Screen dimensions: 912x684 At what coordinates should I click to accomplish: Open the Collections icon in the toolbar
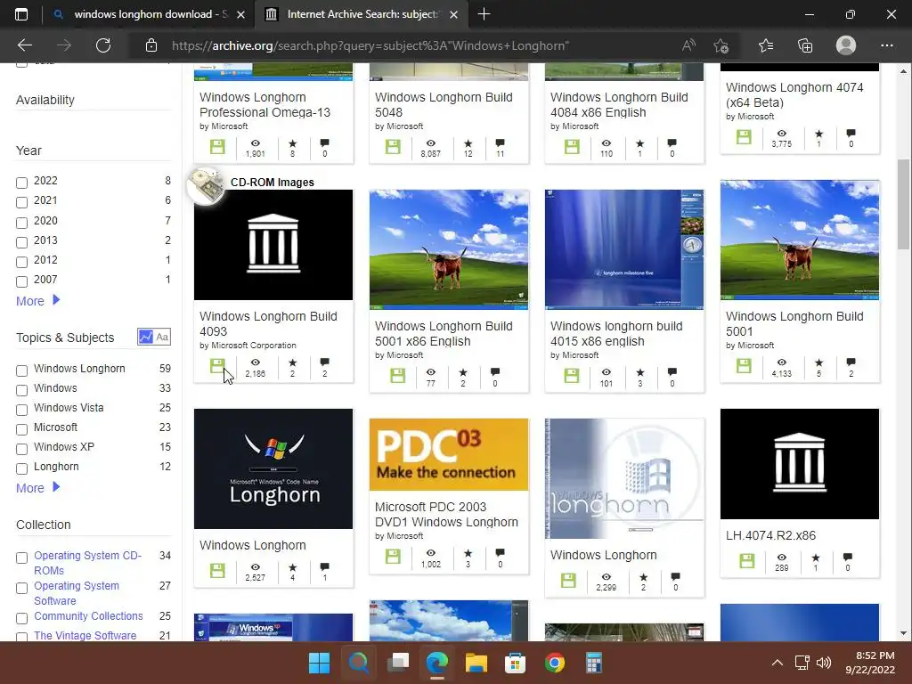(x=805, y=45)
